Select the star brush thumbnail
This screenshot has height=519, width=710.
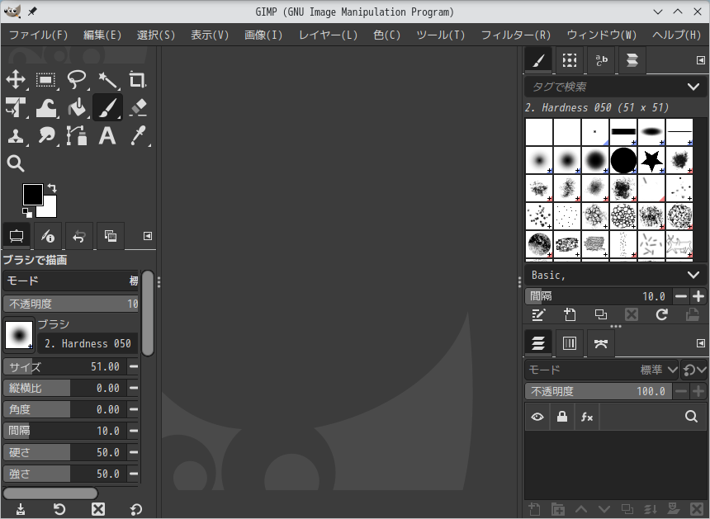click(x=651, y=160)
